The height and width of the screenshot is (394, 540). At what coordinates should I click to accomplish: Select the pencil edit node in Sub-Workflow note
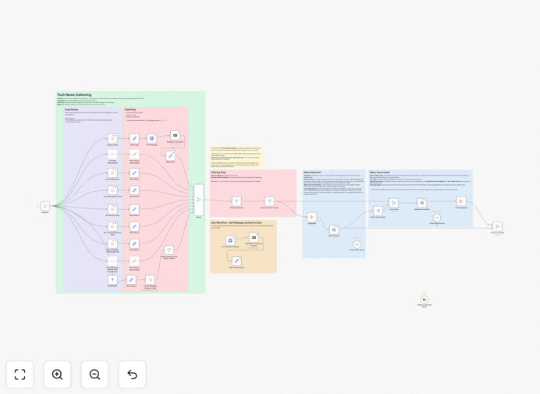coord(236,261)
